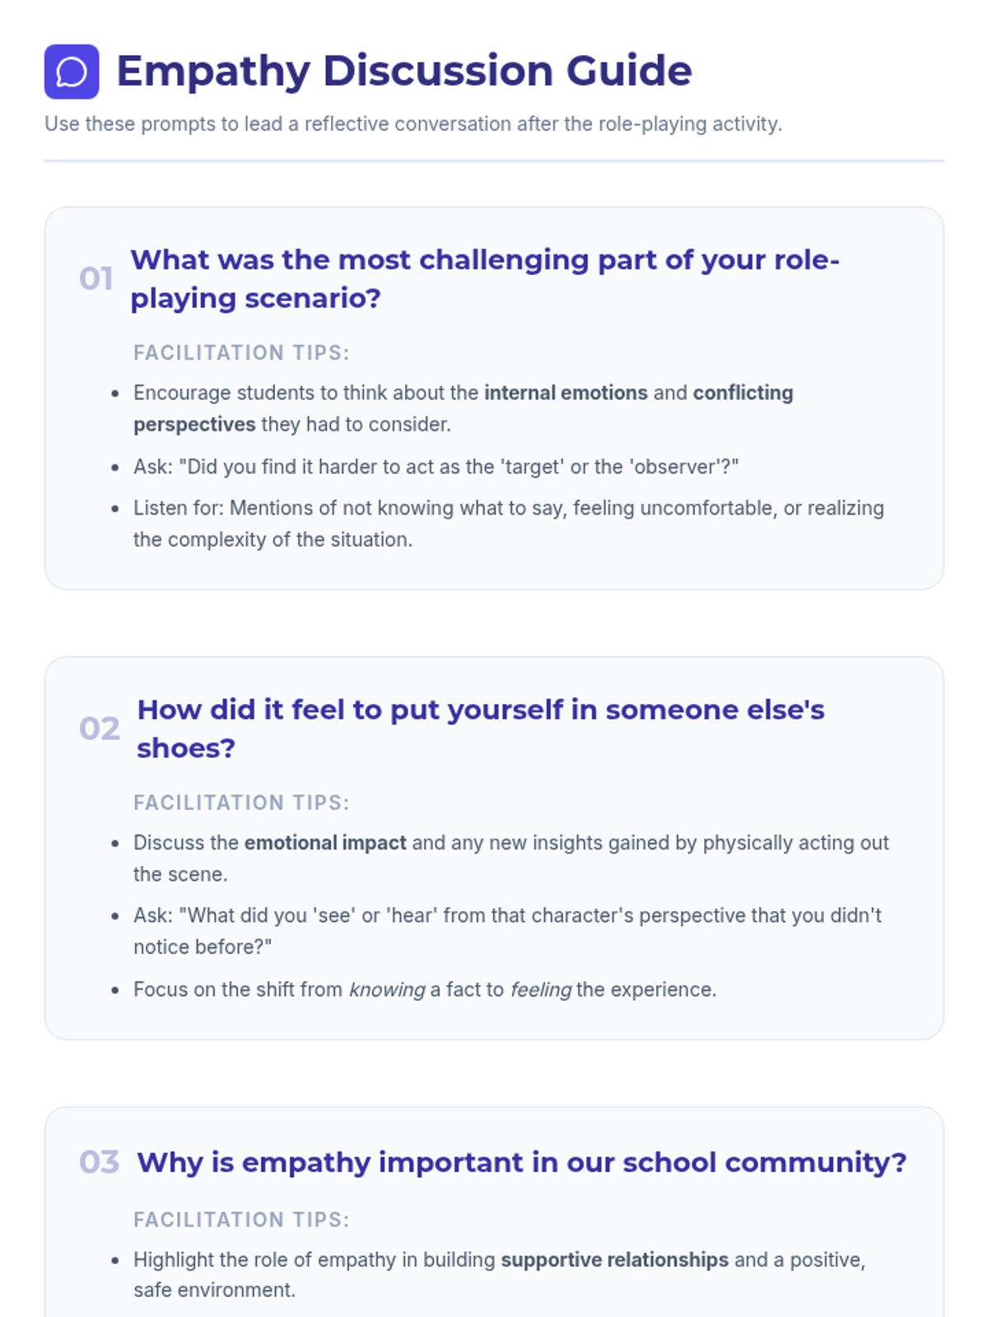Click the 'Listen for: Mentions of not knowing' tip
This screenshot has height=1317, width=988.
pos(508,524)
